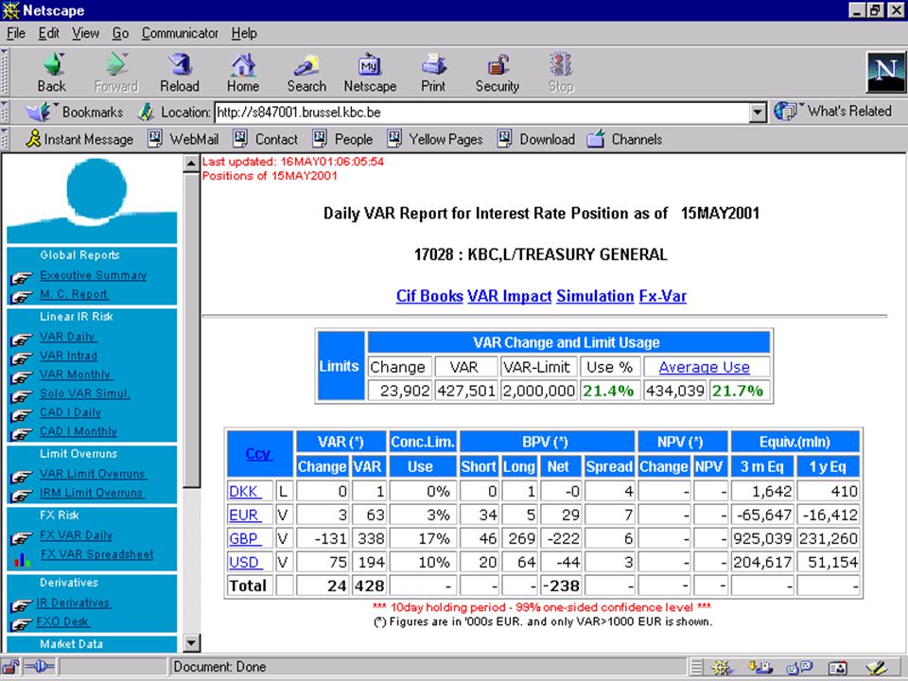Open the Edit menu
The height and width of the screenshot is (681, 908).
click(x=48, y=34)
